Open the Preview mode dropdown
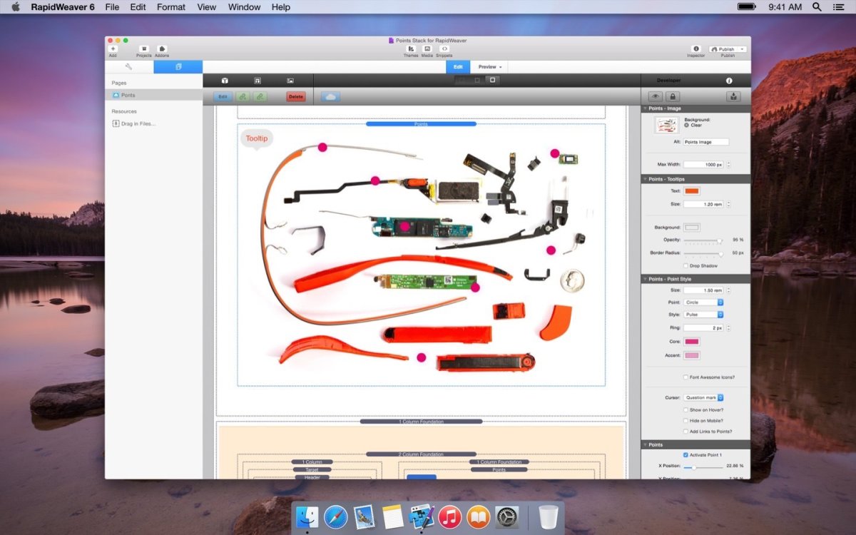The image size is (856, 535). 490,67
